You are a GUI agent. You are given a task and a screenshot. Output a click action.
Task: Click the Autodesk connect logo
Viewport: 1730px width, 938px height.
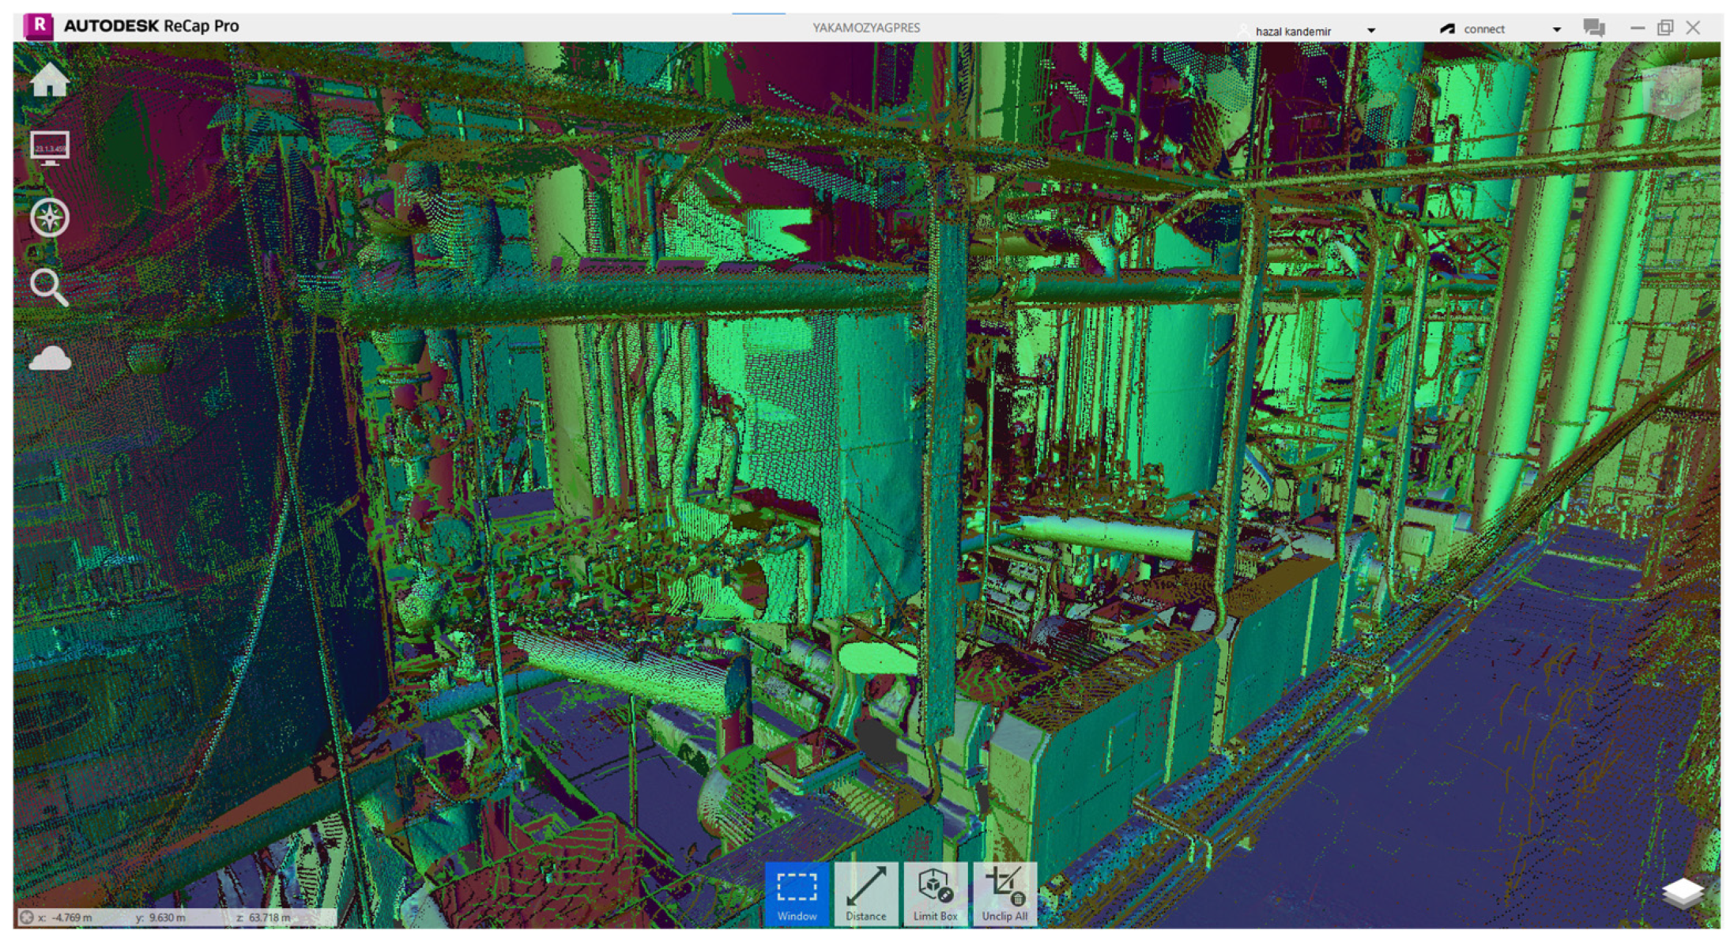click(x=1447, y=29)
